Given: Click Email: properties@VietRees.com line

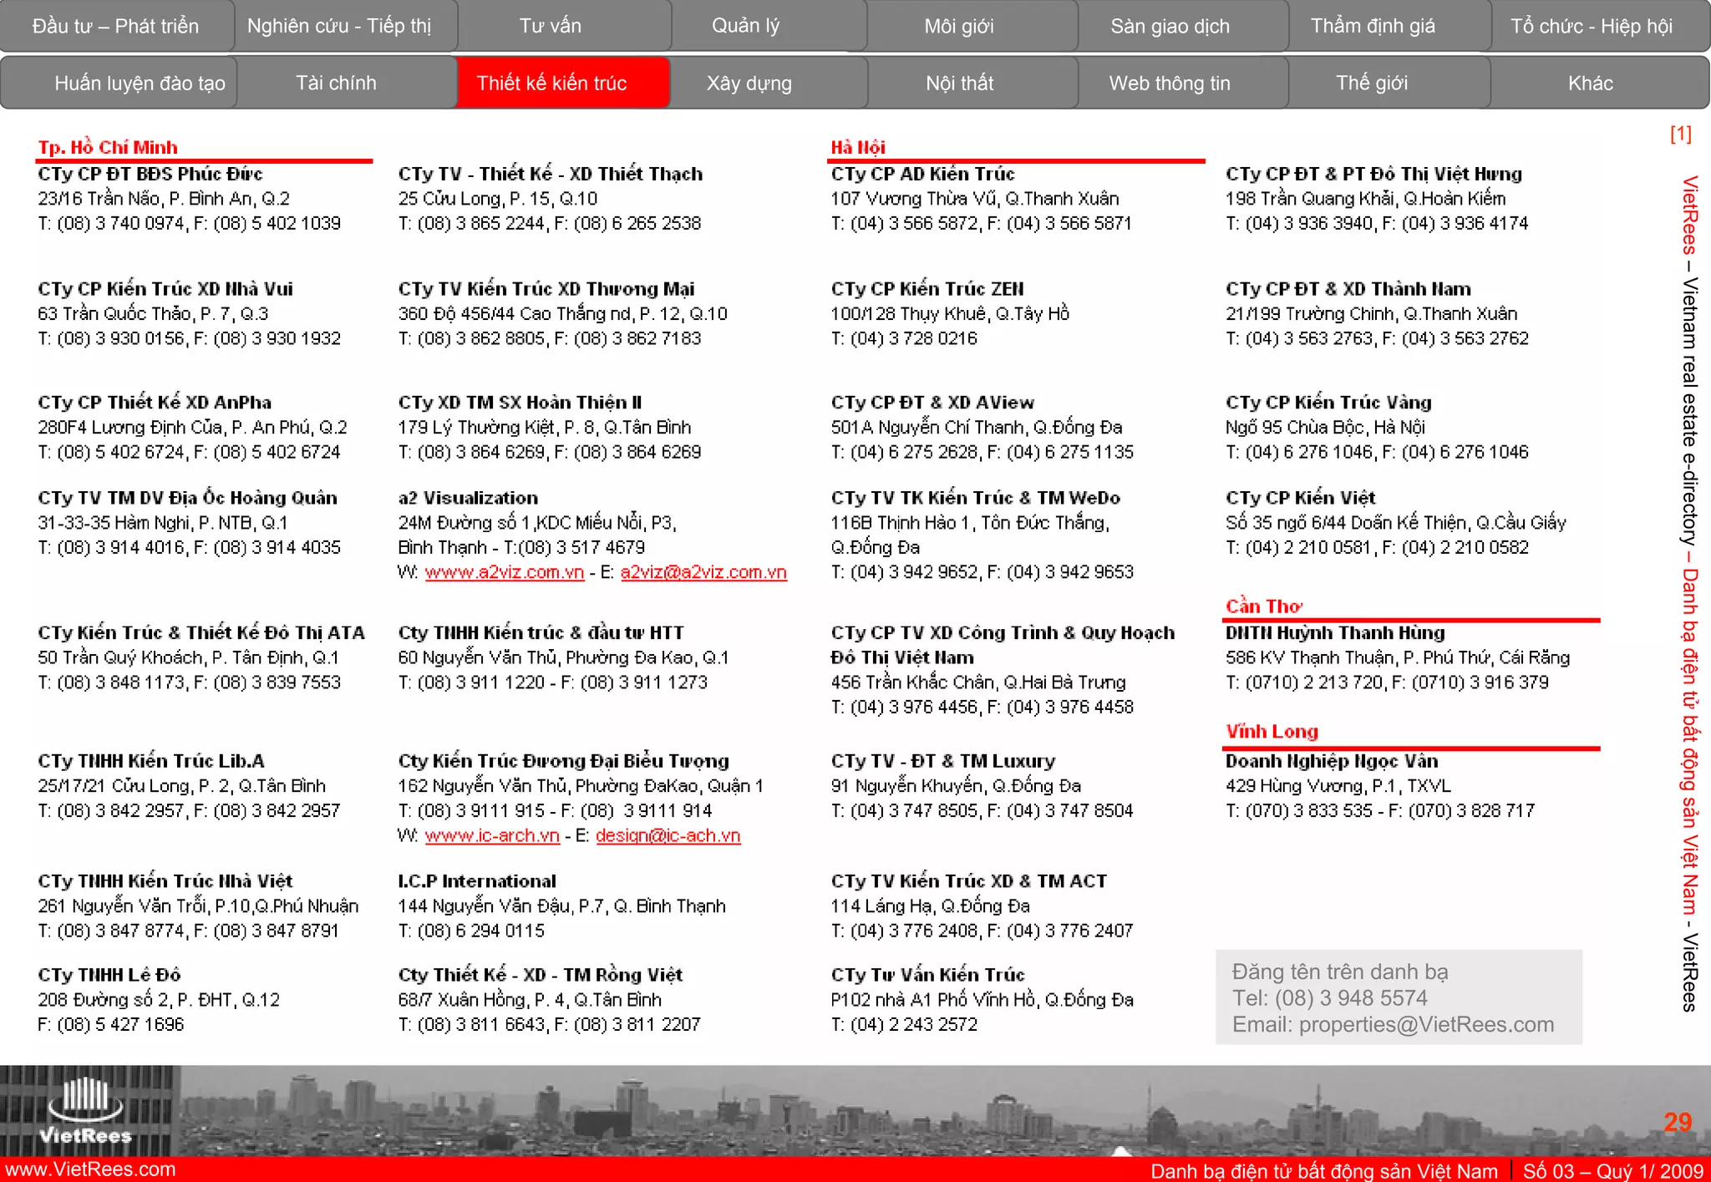Looking at the screenshot, I should (x=1394, y=1024).
